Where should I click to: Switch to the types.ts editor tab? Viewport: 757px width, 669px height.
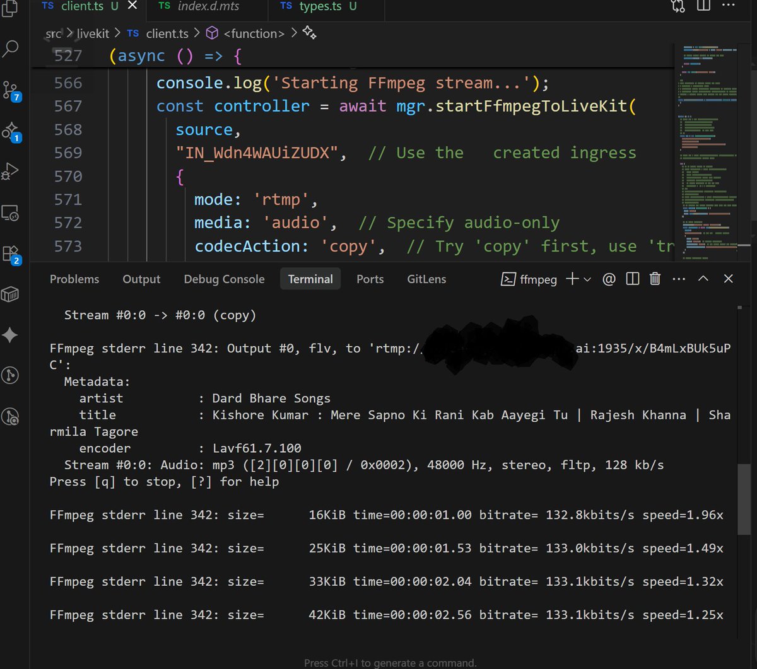(320, 6)
